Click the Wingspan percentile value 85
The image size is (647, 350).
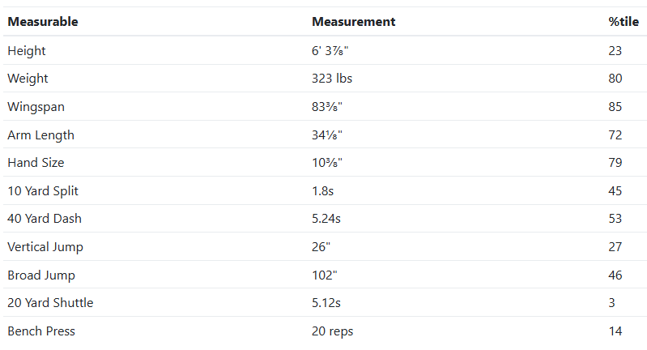tap(615, 107)
